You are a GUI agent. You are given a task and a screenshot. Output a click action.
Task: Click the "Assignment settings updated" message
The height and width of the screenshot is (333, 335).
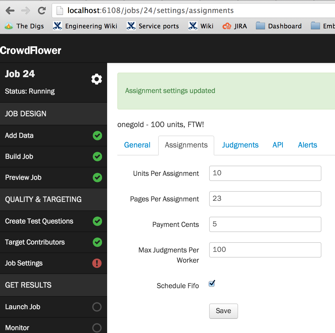tap(170, 91)
